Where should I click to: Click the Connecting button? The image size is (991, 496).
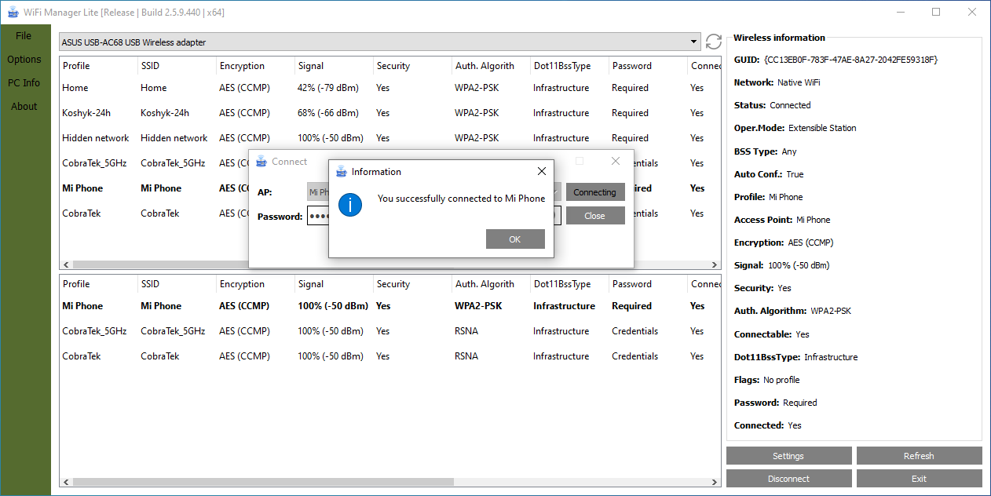[595, 192]
